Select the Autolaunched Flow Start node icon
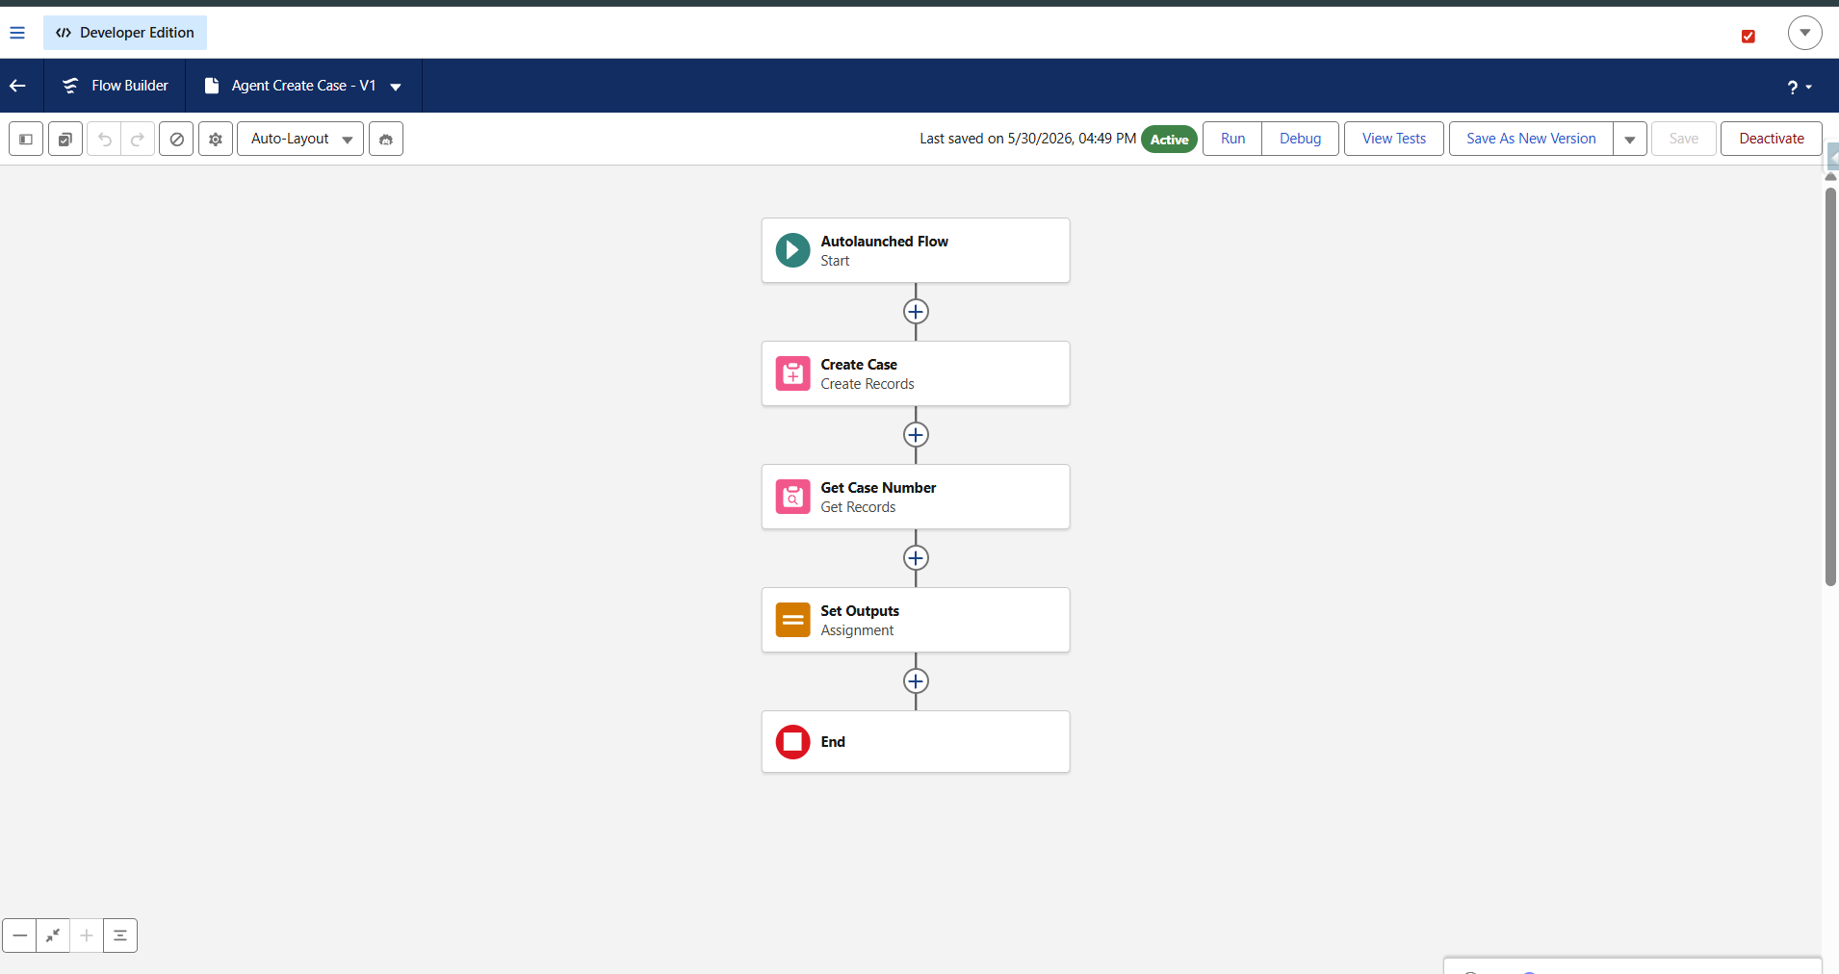 click(x=792, y=250)
